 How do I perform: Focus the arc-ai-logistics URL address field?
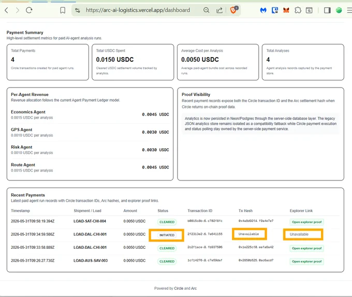(138, 10)
